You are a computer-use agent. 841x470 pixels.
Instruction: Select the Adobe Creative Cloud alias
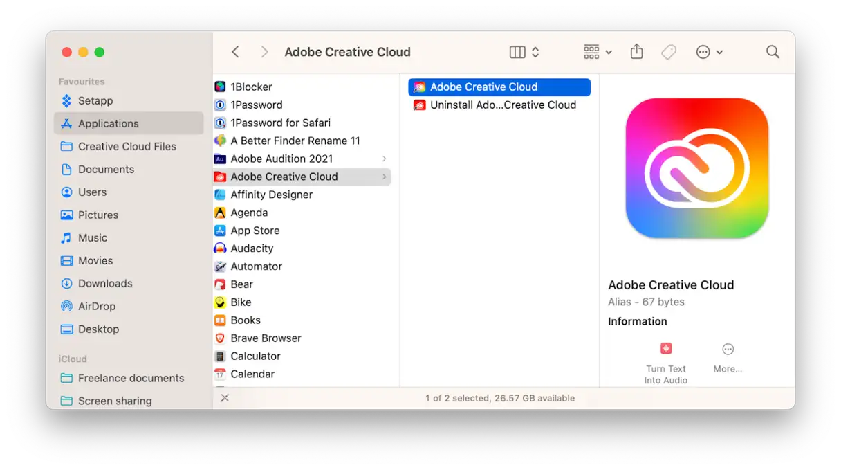499,87
